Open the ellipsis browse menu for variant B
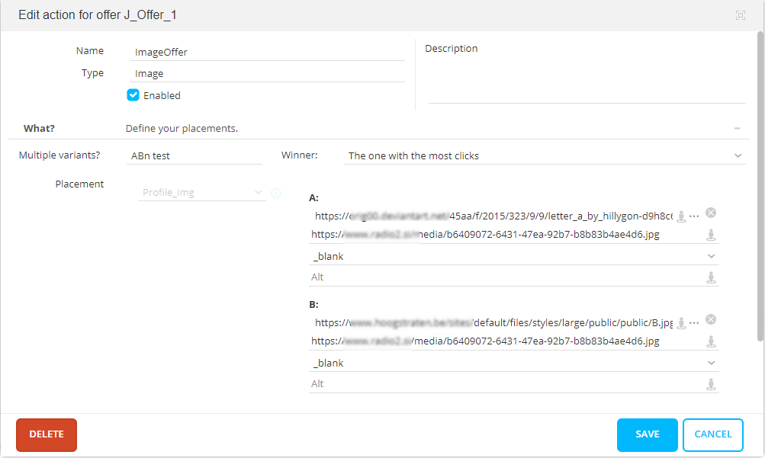The image size is (765, 458). (x=694, y=323)
